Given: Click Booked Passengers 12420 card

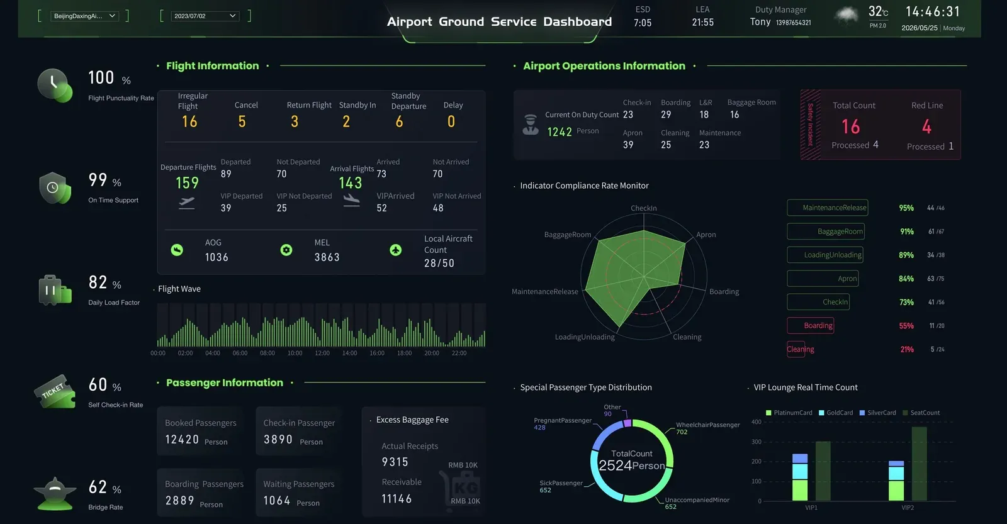Looking at the screenshot, I should [x=200, y=432].
